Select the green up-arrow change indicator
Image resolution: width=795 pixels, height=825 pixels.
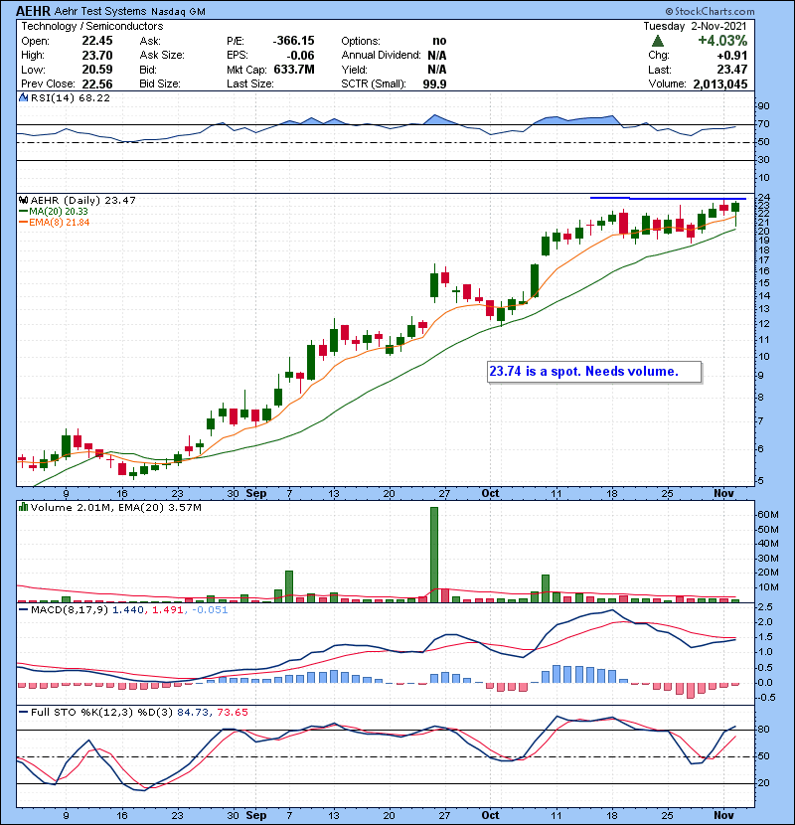(x=657, y=41)
